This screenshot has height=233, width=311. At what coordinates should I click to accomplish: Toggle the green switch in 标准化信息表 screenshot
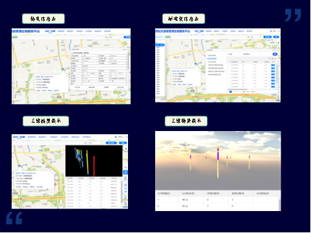pos(167,37)
